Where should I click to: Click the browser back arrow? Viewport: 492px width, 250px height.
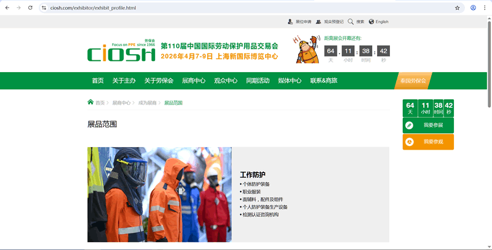(6, 8)
